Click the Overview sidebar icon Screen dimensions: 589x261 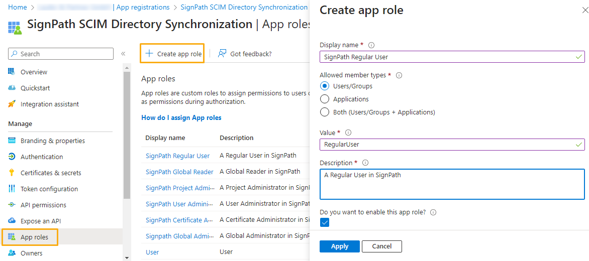12,72
